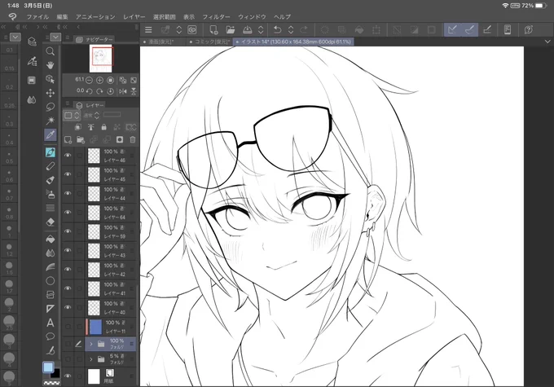Pick brush size 0.3 preset
The width and height of the screenshot is (554, 387).
click(10, 120)
